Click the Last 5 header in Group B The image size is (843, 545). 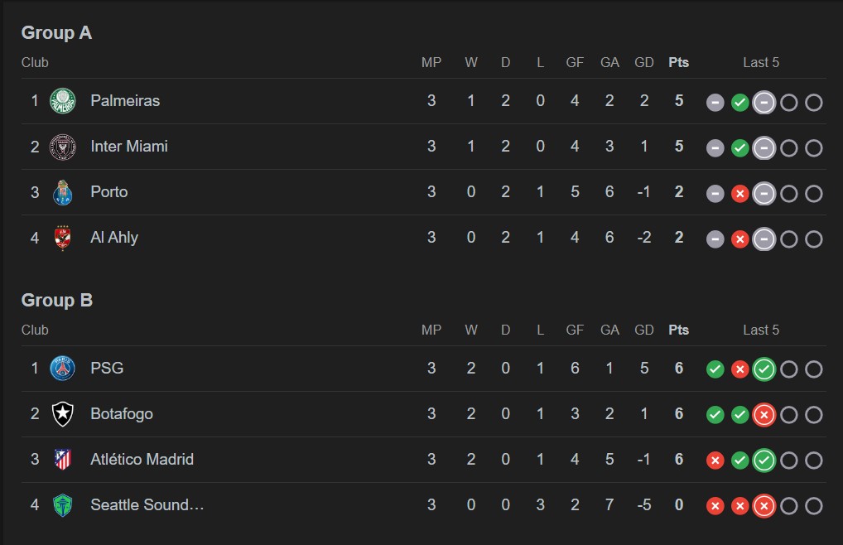click(x=761, y=330)
